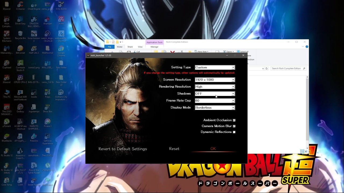Open the Shadows dropdown
Image resolution: width=344 pixels, height=193 pixels.
click(215, 94)
